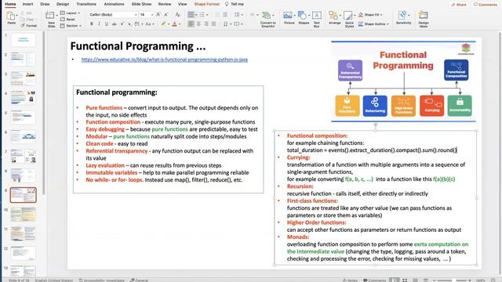Open the Slide Show tab
502x282 pixels.
[x=141, y=4]
